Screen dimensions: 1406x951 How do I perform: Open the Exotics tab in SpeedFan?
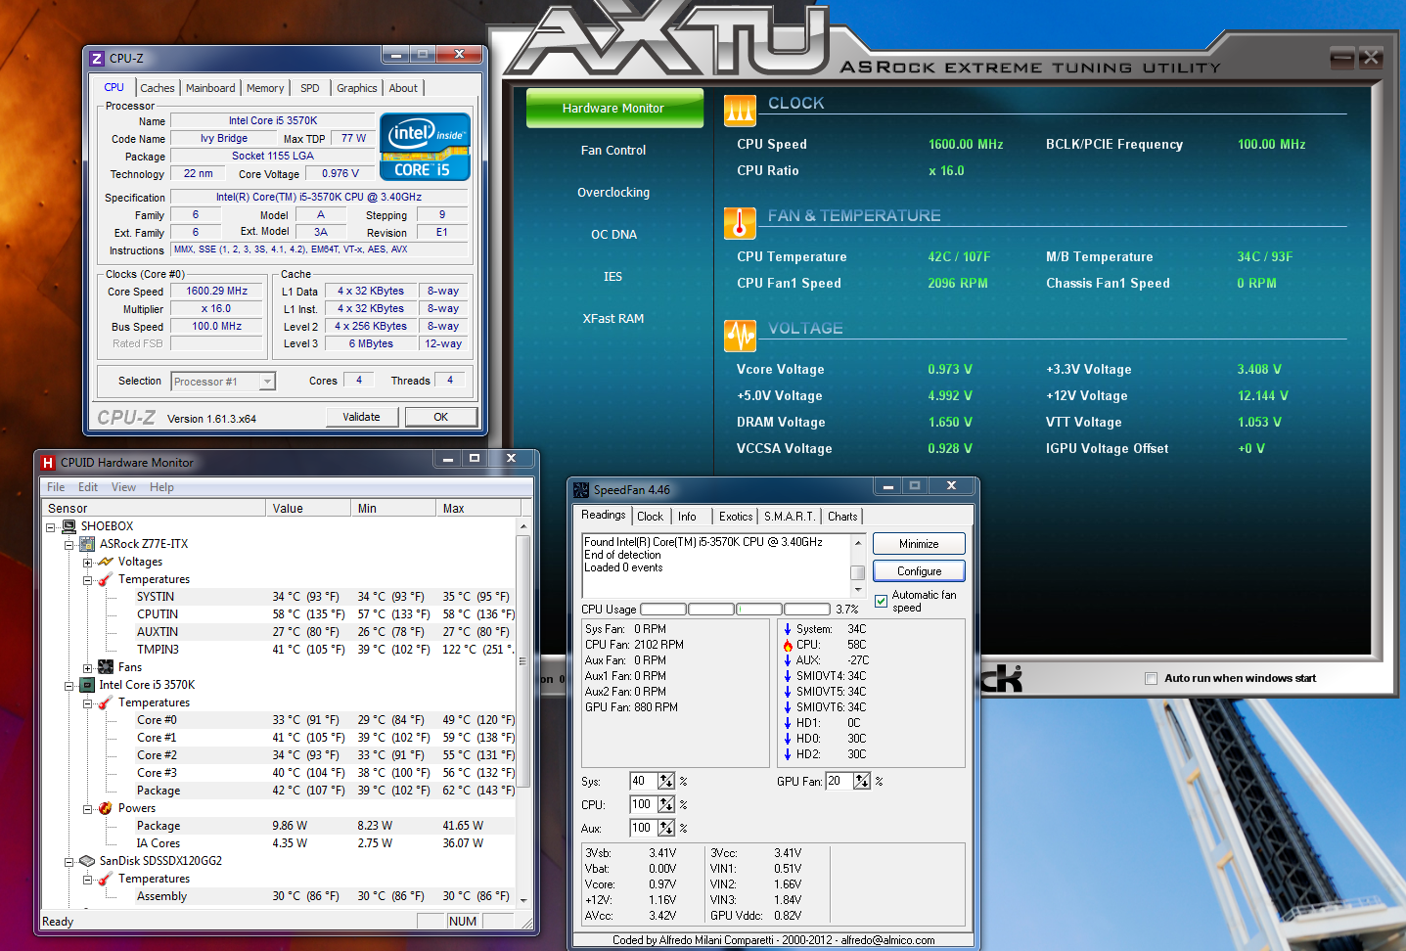(736, 517)
